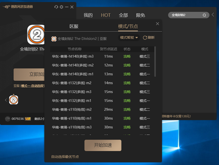Click the user avatar icon

(x=8, y=119)
